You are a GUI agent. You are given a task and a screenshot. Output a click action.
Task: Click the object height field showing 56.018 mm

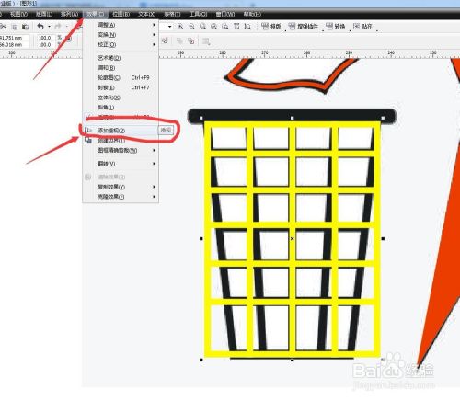point(15,45)
